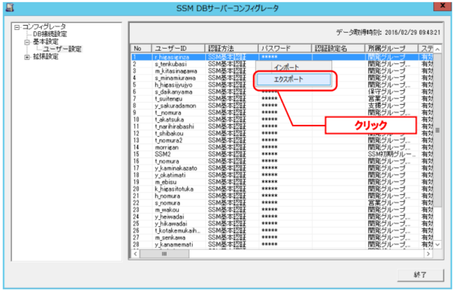The height and width of the screenshot is (291, 455).
Task: Select user t_shibakou row
Action: pyautogui.click(x=282, y=133)
